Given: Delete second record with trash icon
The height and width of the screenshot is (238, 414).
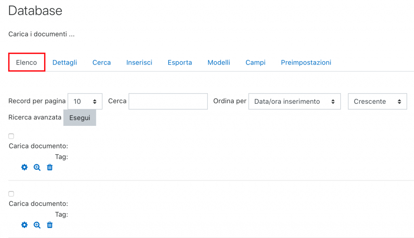Looking at the screenshot, I should point(50,225).
